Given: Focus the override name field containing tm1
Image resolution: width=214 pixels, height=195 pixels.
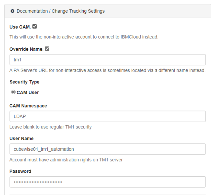Looking at the screenshot, I should click(x=107, y=60).
